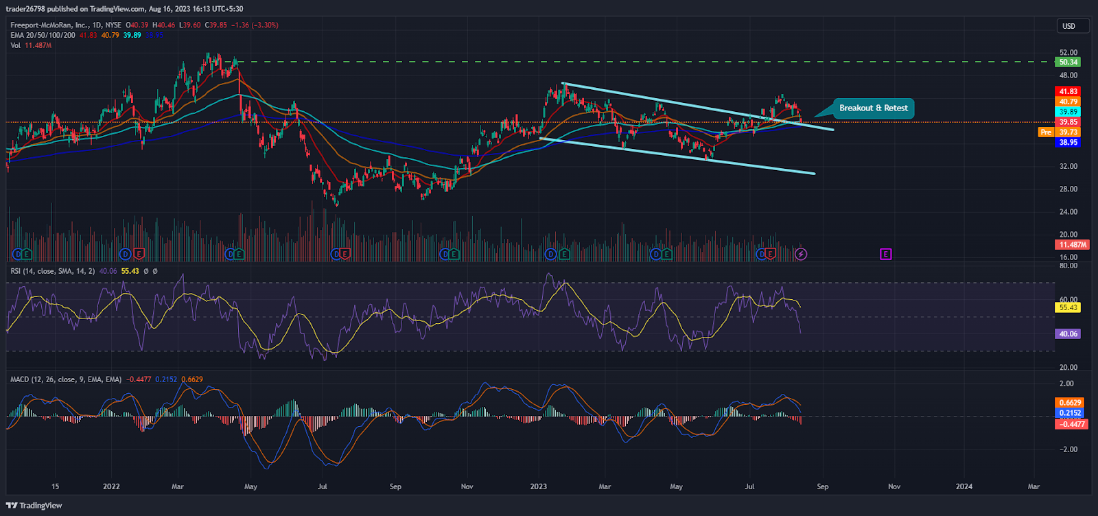Open the red earnings marker near July 2023
The image size is (1098, 516).
coord(770,254)
